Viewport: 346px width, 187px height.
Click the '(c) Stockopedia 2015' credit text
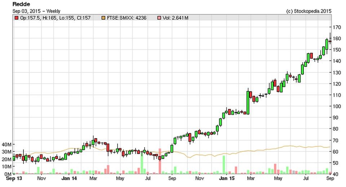coord(309,11)
